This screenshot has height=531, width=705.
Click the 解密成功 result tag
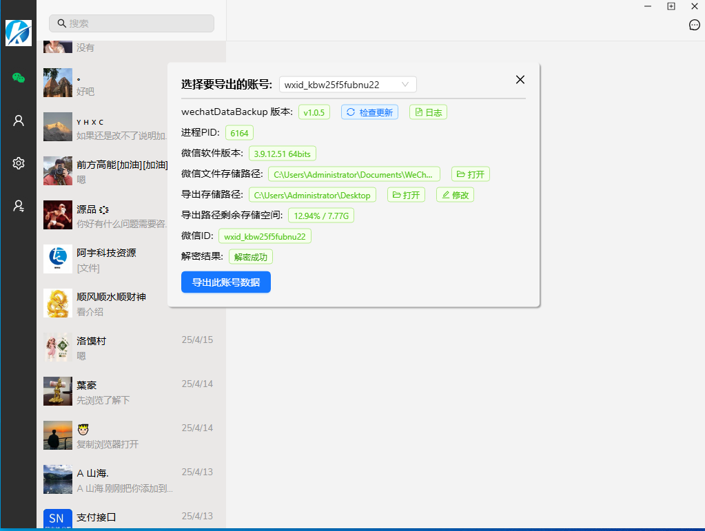pyautogui.click(x=250, y=257)
